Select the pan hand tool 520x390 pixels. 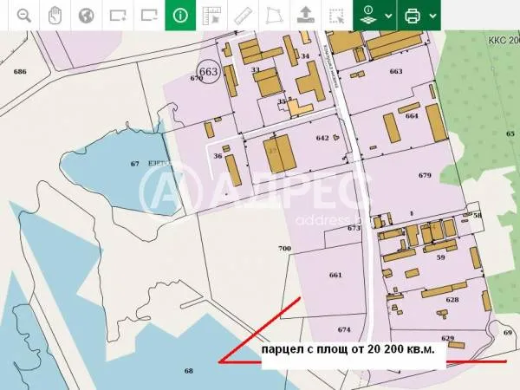coord(55,16)
